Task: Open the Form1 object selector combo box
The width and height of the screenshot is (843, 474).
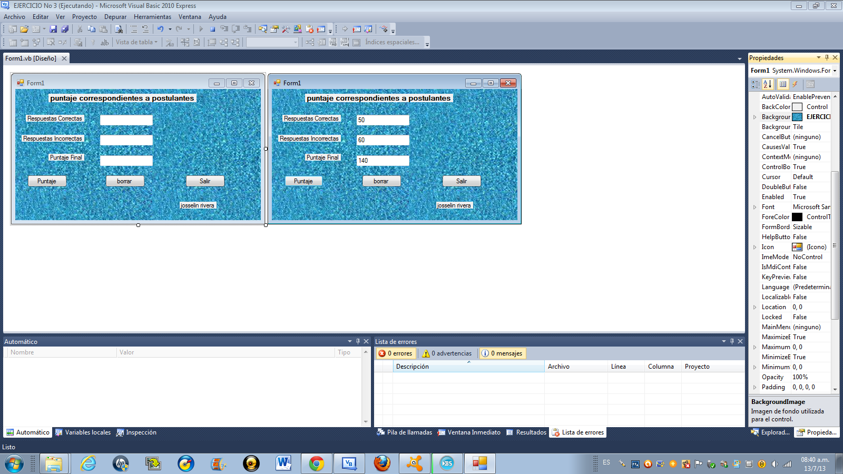Action: tap(791, 70)
